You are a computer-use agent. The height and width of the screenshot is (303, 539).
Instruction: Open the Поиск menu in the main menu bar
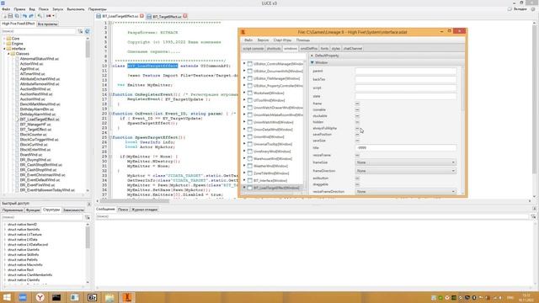point(44,9)
